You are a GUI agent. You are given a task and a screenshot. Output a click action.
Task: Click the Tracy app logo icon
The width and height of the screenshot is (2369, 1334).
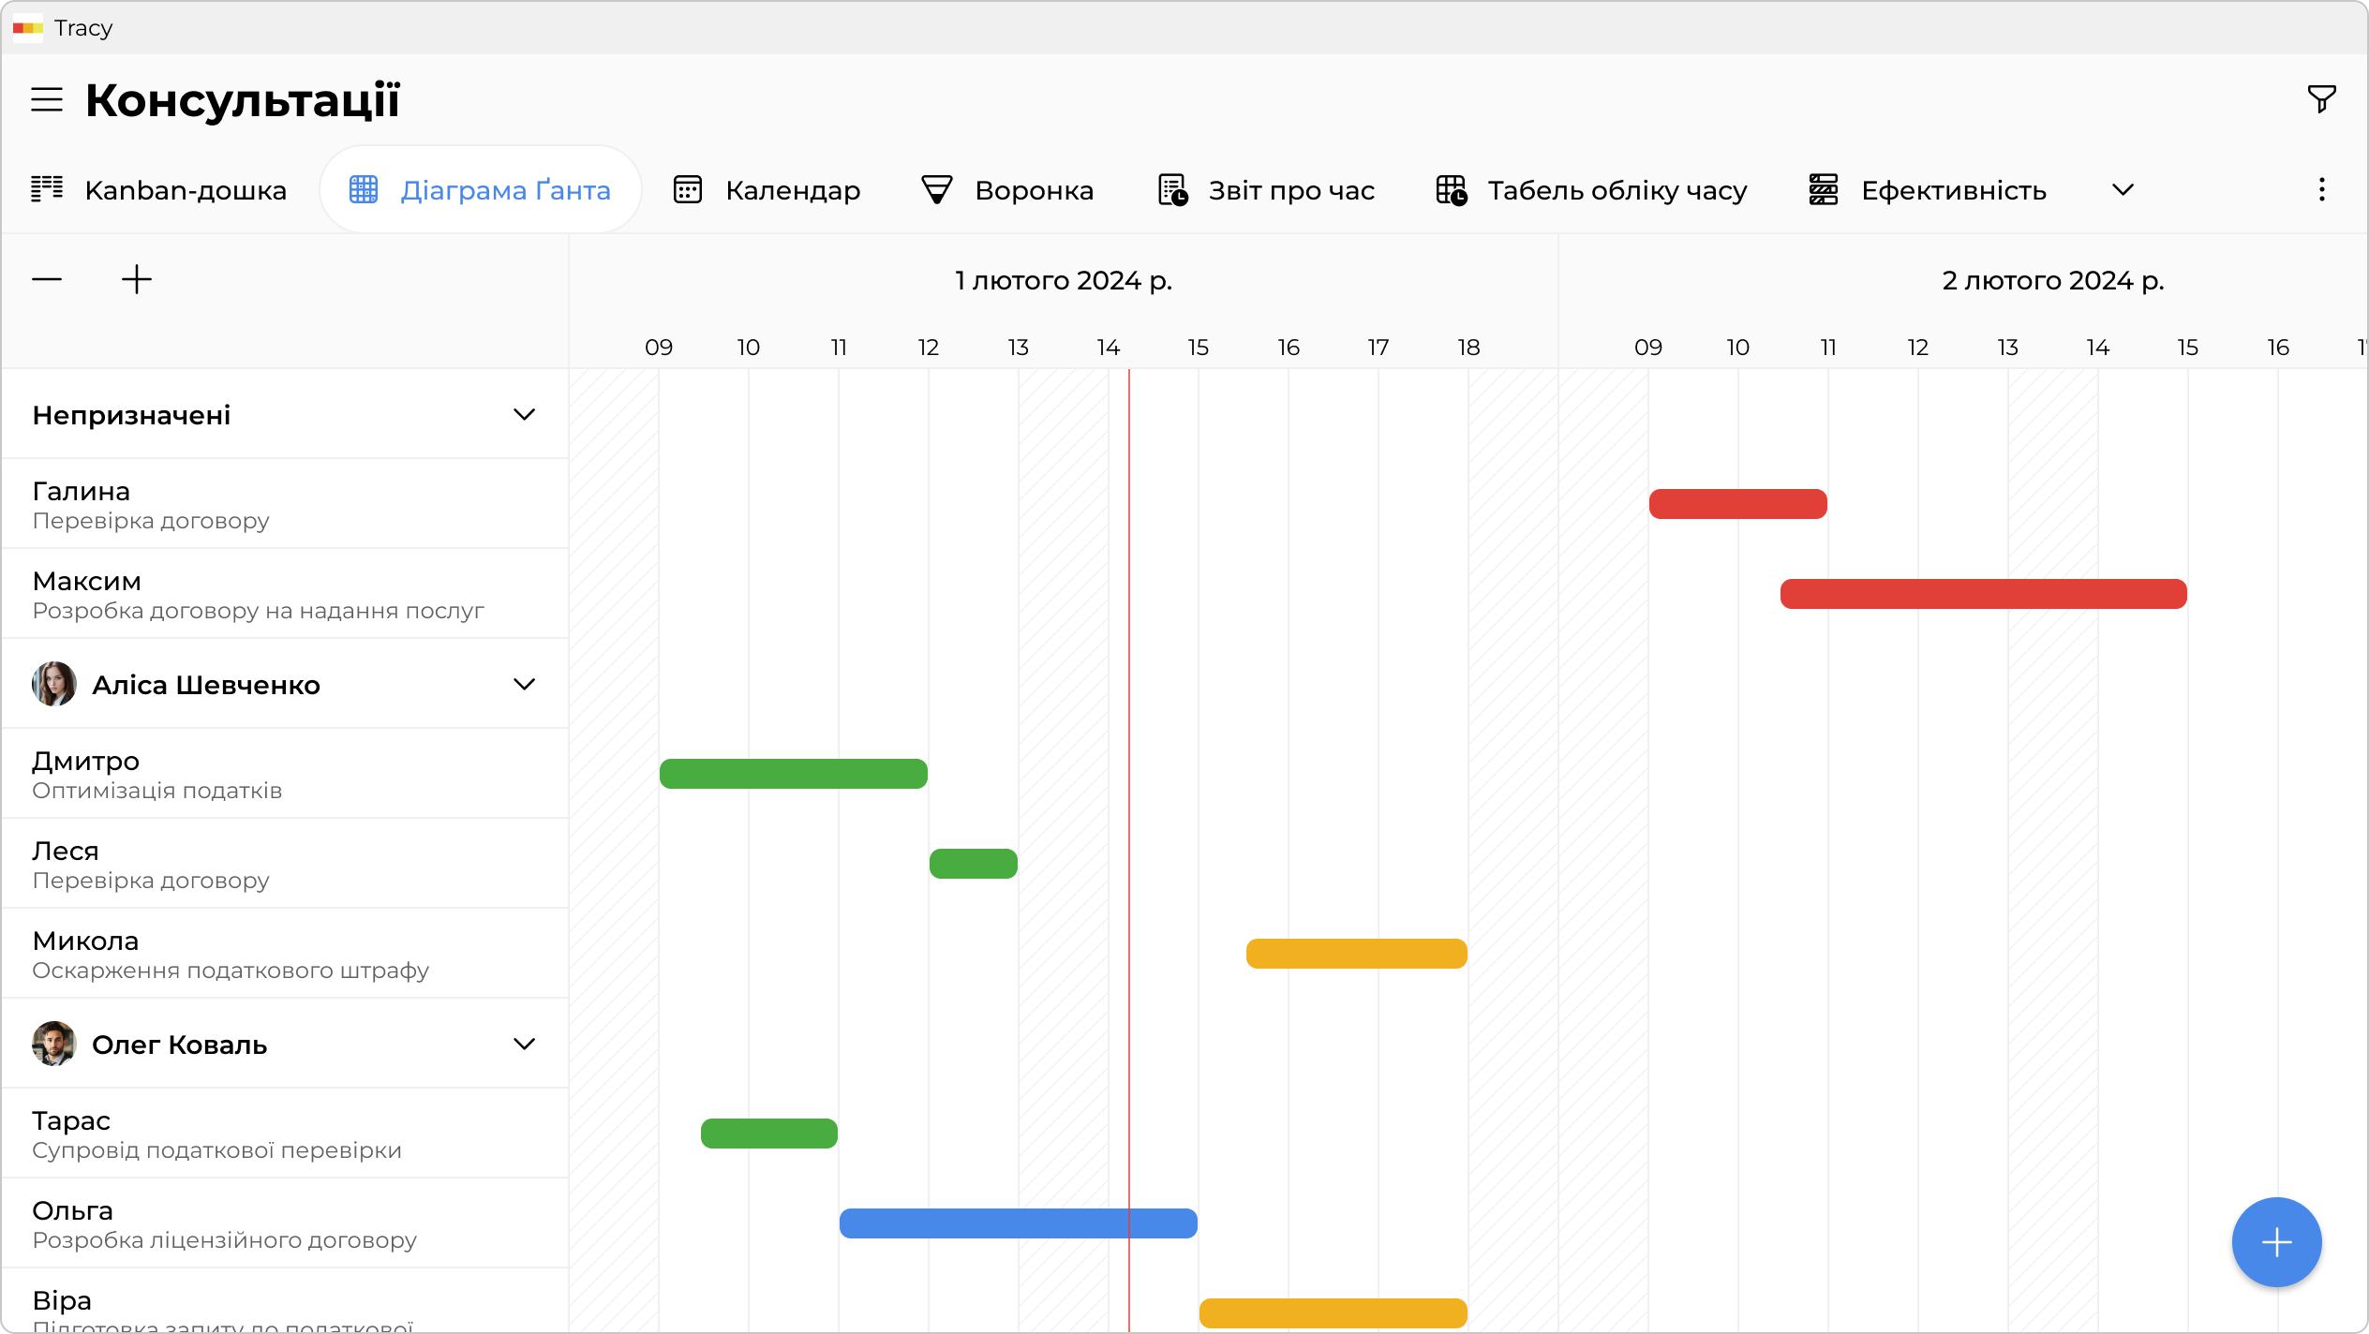click(x=27, y=28)
